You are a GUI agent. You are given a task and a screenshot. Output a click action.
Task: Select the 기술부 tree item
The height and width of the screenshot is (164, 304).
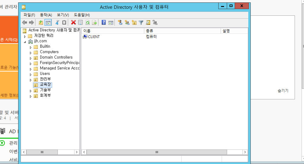45,90
